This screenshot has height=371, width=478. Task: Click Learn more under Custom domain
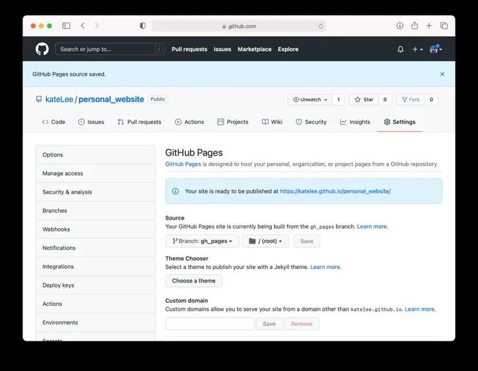[419, 309]
